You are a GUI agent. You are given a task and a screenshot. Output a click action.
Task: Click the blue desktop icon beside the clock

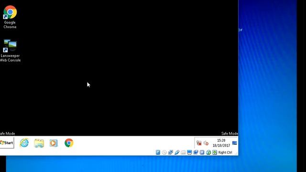235,143
